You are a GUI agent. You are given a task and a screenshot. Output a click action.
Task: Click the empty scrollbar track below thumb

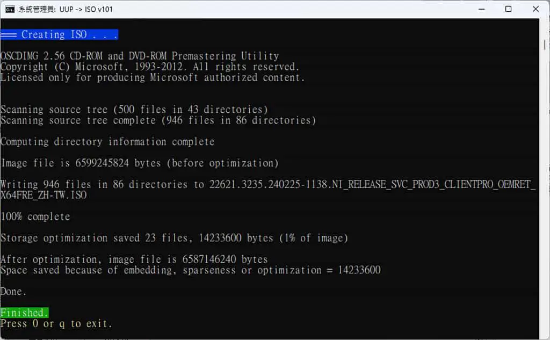click(x=545, y=193)
